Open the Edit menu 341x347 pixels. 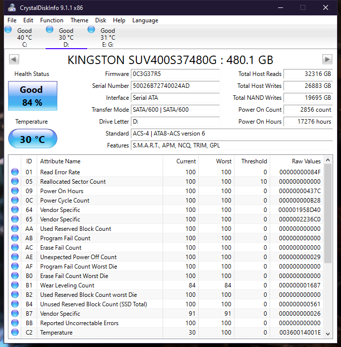28,20
